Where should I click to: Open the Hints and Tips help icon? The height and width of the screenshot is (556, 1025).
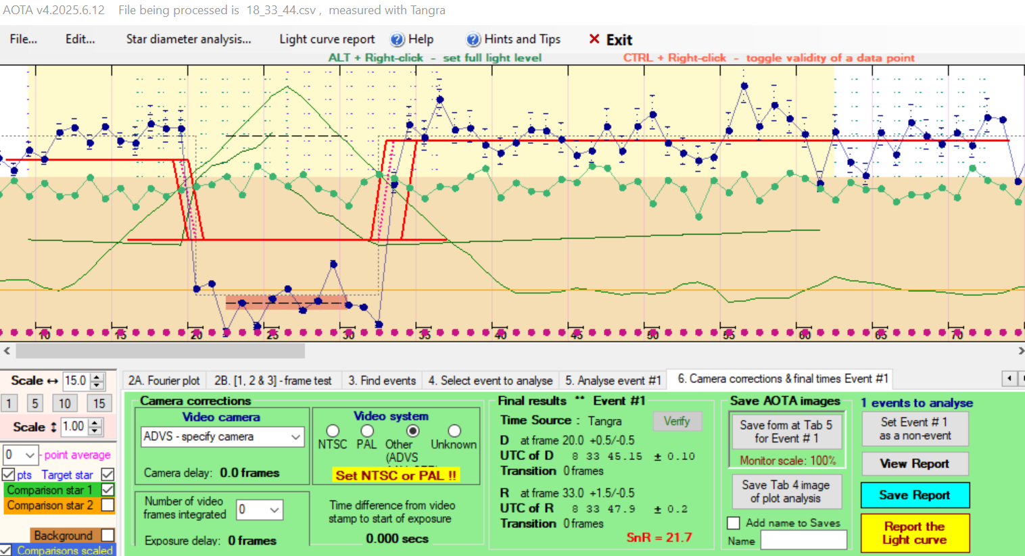(x=473, y=40)
